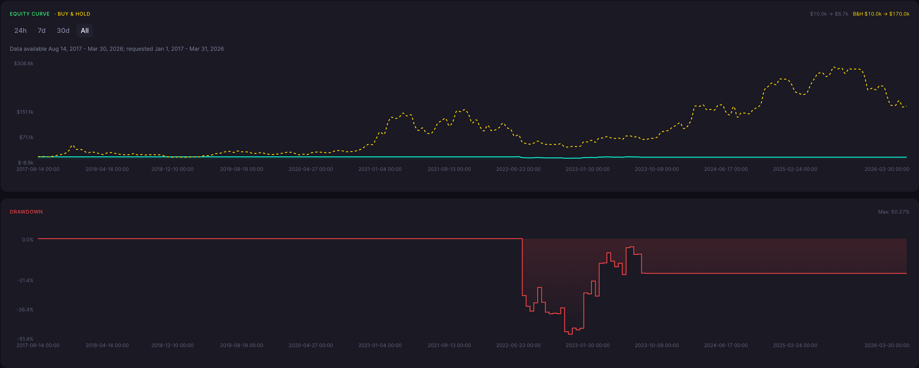919x368 pixels.
Task: Switch to the 7d time range
Action: coord(42,31)
